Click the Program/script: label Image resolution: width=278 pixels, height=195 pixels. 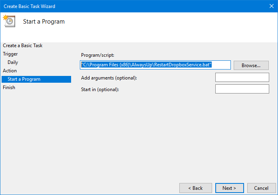(97, 55)
